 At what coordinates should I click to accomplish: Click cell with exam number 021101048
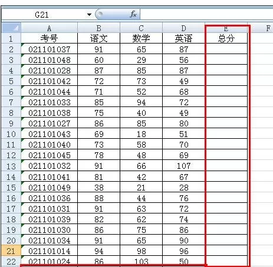pos(50,59)
